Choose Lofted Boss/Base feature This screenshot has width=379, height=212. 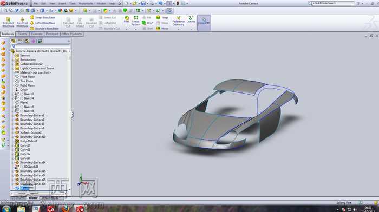(43, 23)
